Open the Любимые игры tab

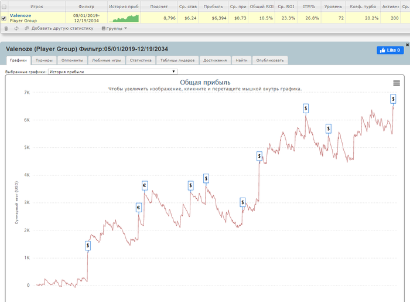(x=107, y=60)
